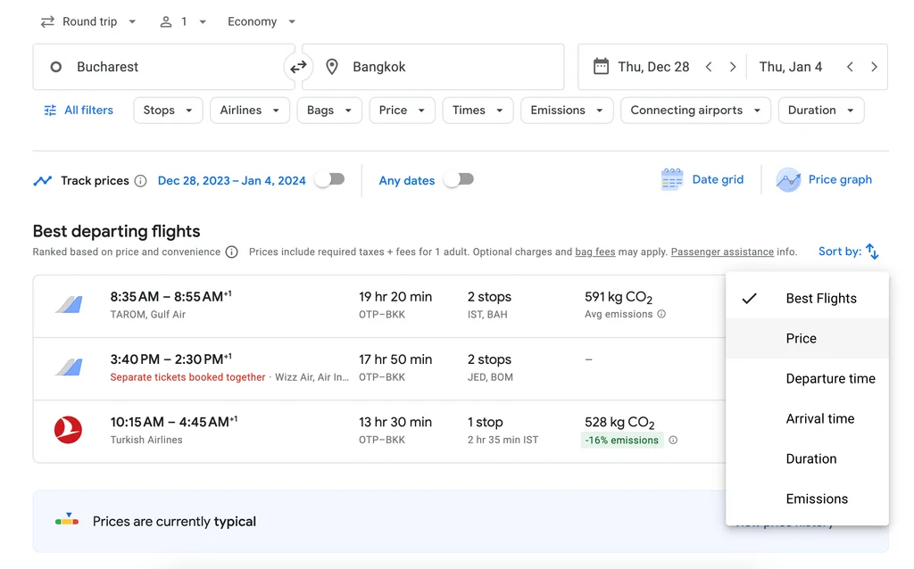Screen dimensions: 914x569
Task: Select the 10:15 AM Turkish Airlines flight
Action: [x=379, y=432]
